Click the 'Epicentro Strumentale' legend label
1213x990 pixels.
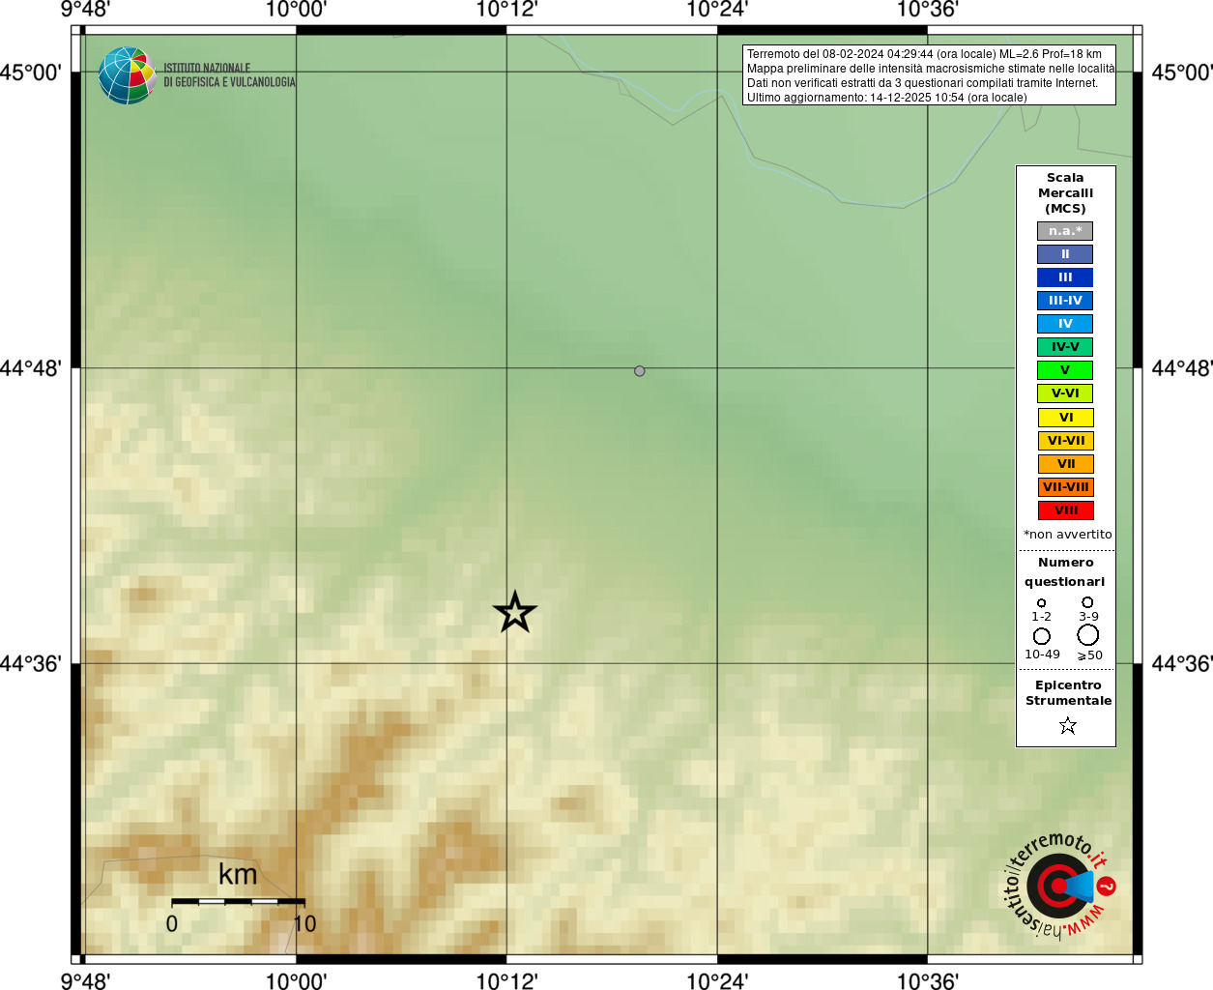point(1068,693)
